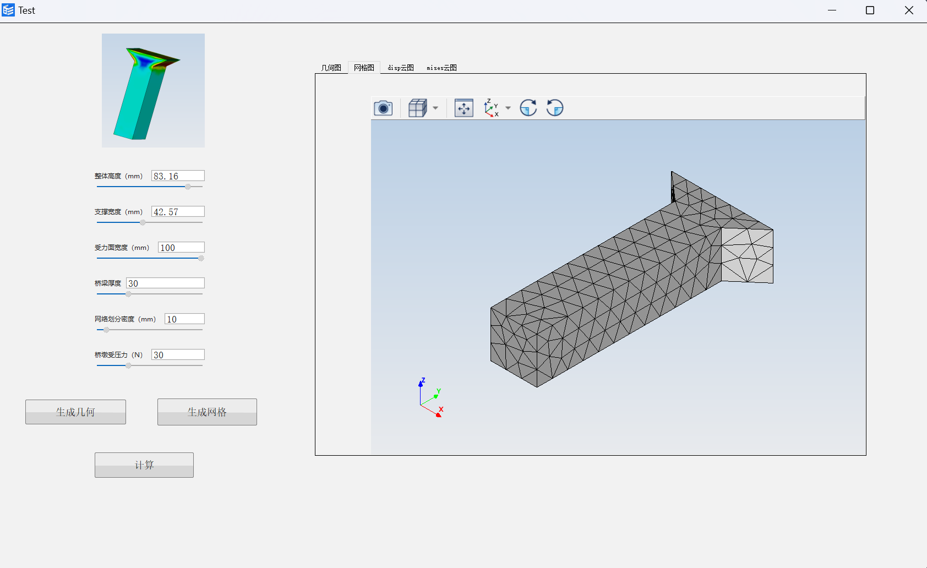Click the 桥墩受压力 input field
The width and height of the screenshot is (927, 568).
(x=178, y=354)
